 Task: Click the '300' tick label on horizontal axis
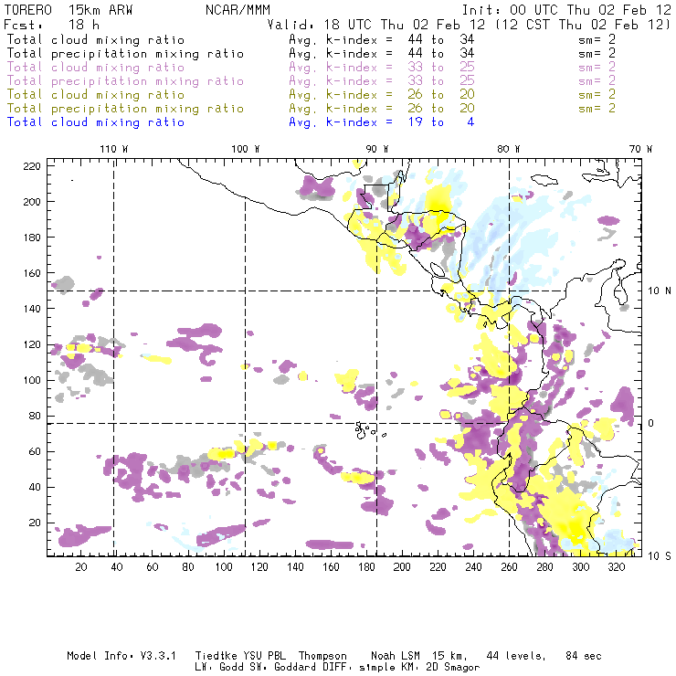(x=581, y=567)
